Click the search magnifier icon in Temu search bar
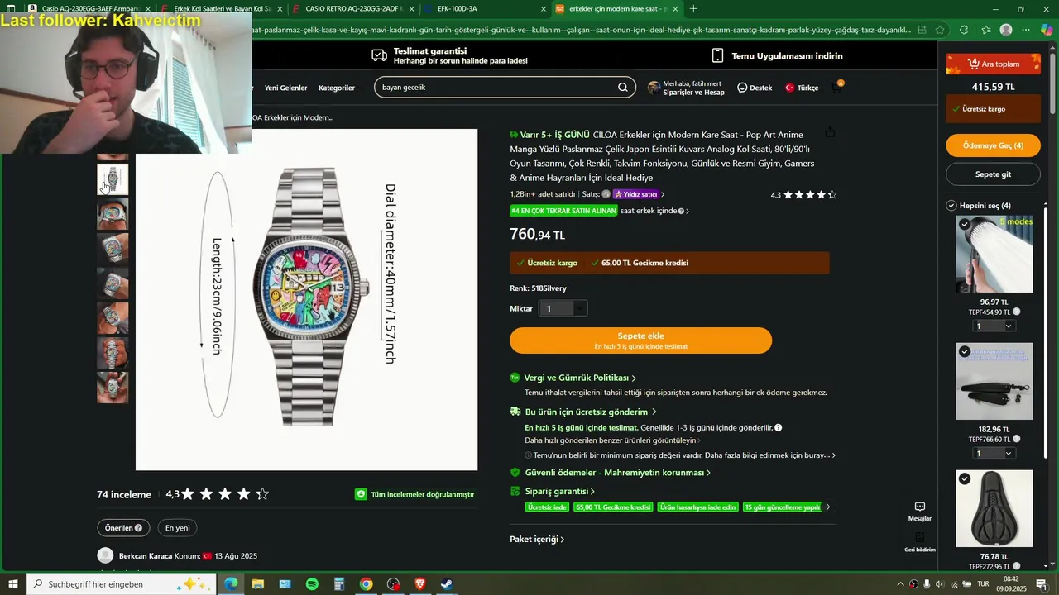This screenshot has width=1059, height=595. coord(623,88)
